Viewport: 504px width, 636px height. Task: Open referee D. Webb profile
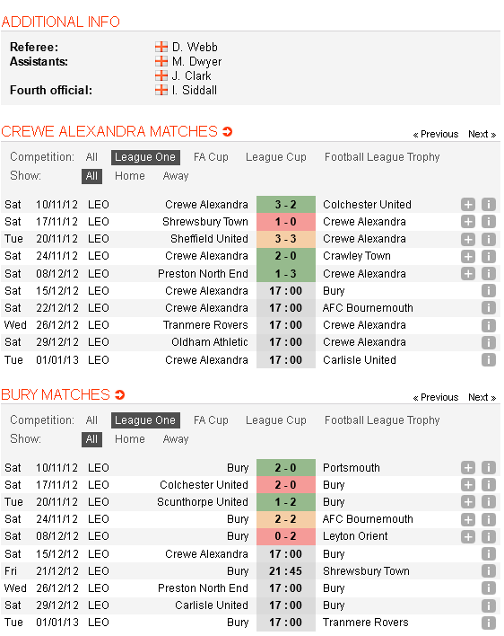tap(195, 47)
